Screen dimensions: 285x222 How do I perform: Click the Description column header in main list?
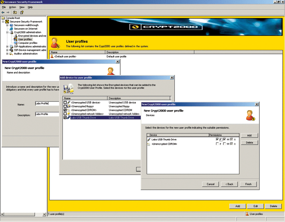(x=149, y=52)
